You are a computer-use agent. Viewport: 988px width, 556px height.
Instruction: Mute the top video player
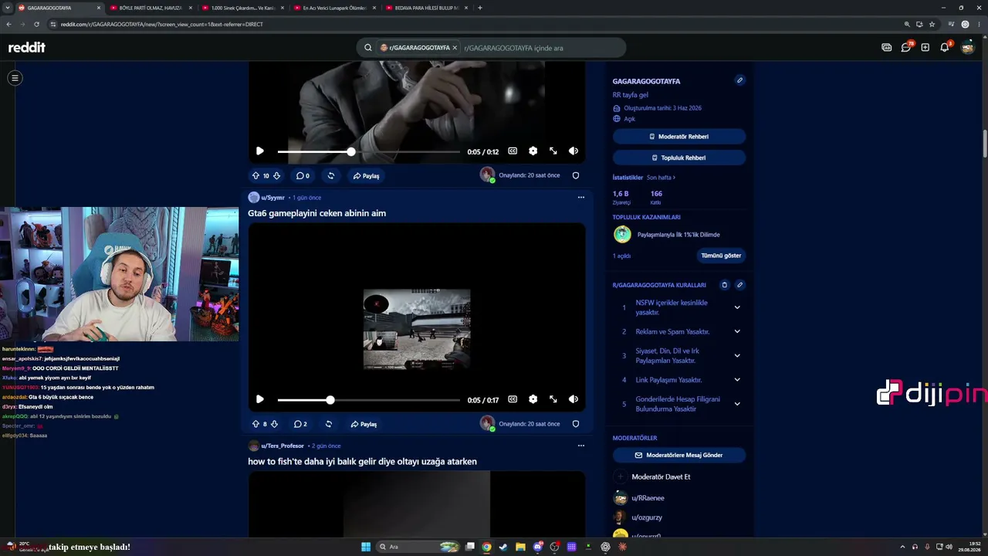point(573,151)
